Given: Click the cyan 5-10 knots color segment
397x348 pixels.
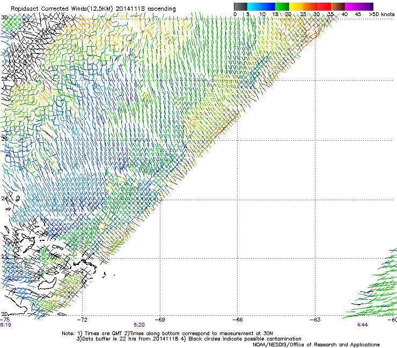Looking at the screenshot, I should point(254,6).
